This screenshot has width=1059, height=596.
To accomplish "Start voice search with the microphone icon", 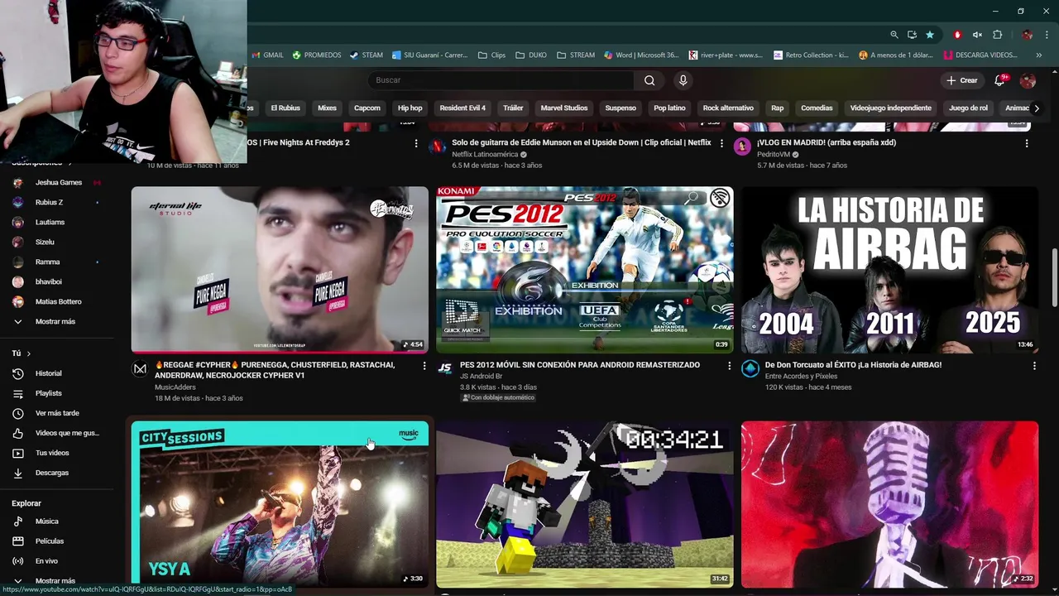I will 683,80.
